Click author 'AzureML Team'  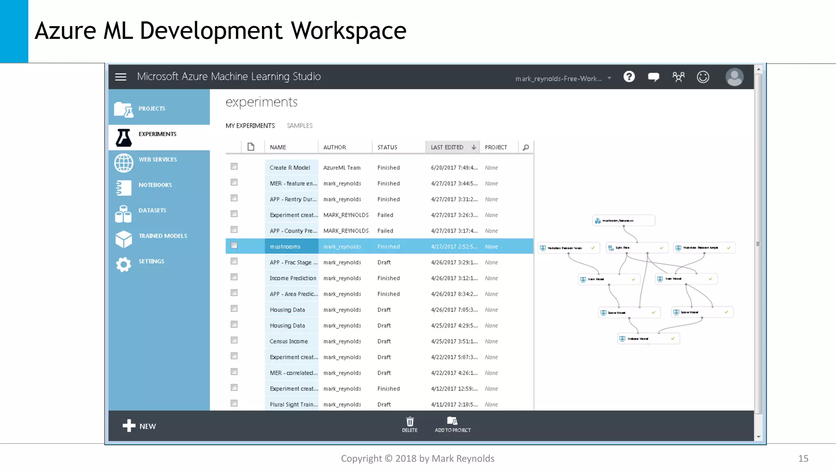(x=342, y=168)
